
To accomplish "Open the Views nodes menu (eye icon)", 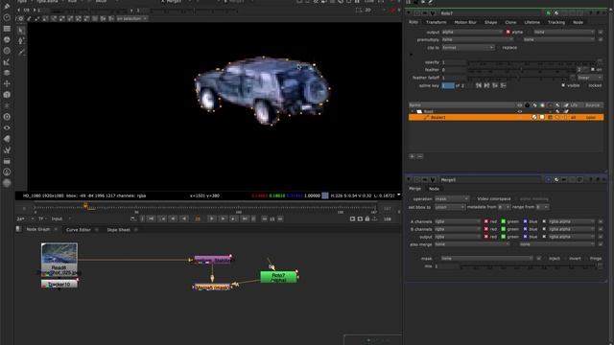I will point(7,127).
